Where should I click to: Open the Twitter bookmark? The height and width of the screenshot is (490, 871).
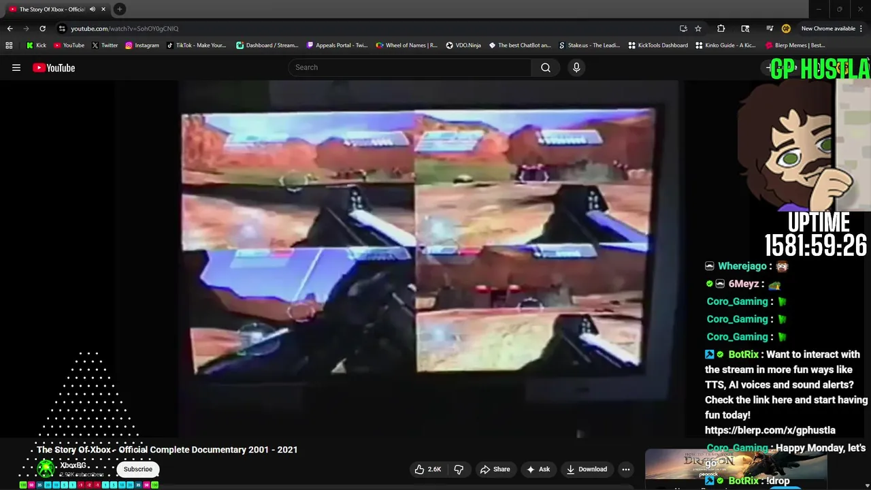tap(105, 46)
